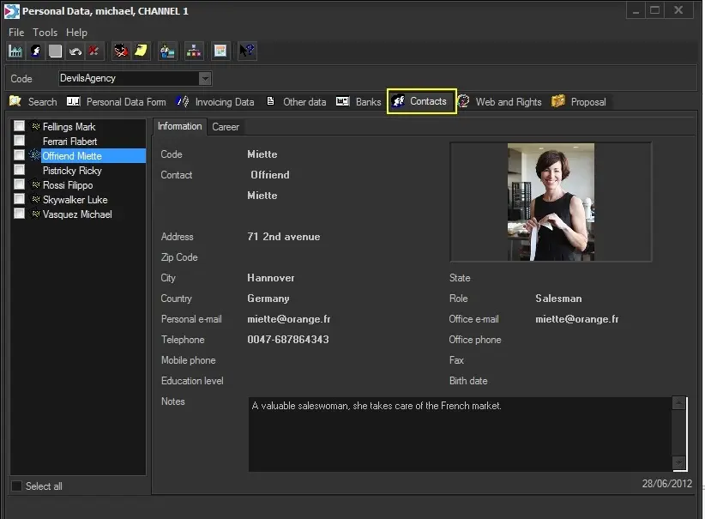This screenshot has height=519, width=705.
Task: Open the organization chart toolbar icon
Action: point(194,51)
